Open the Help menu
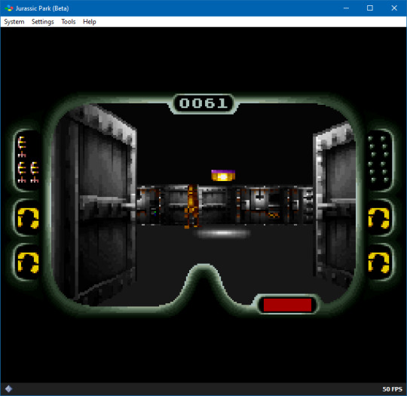Image resolution: width=407 pixels, height=396 pixels. pos(89,22)
